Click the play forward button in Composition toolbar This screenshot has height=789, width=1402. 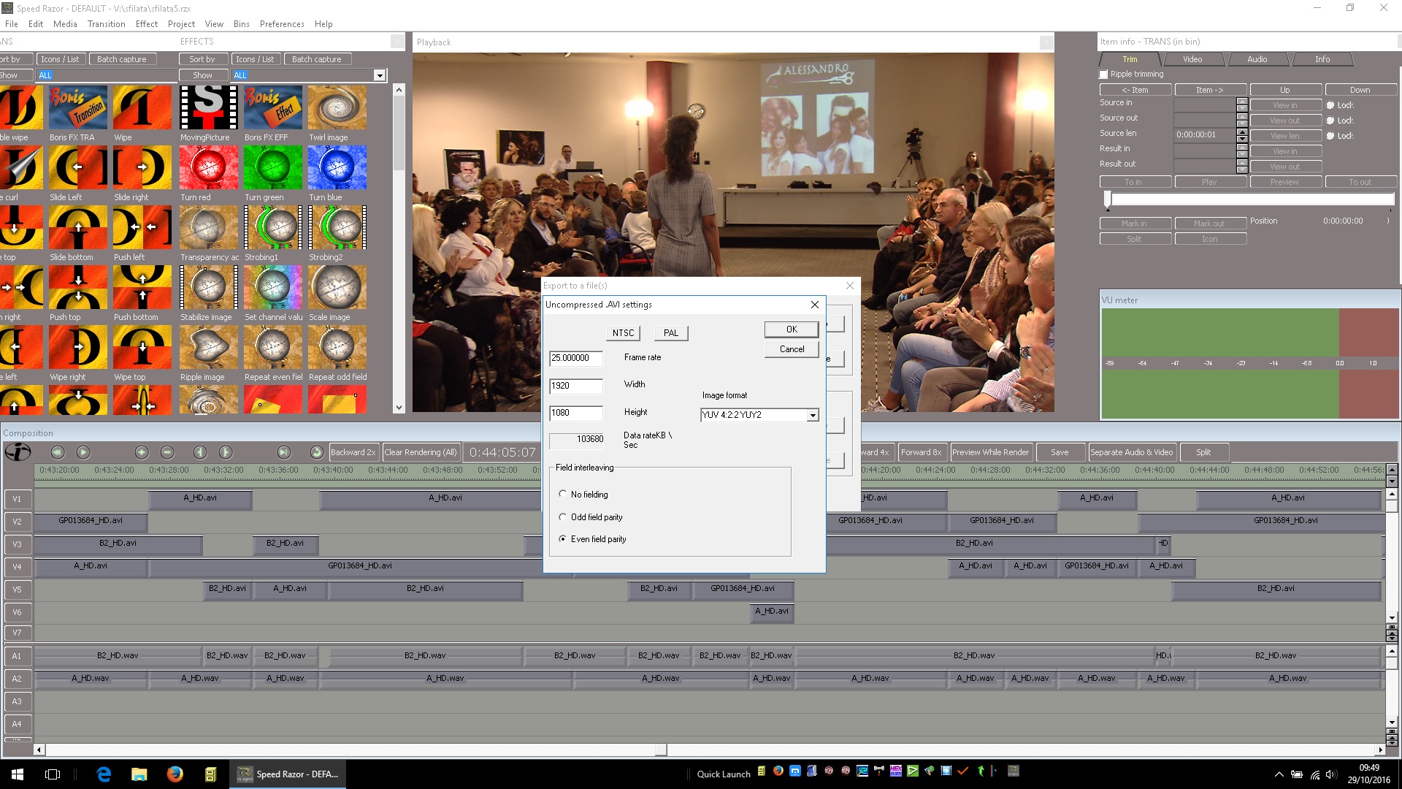(x=83, y=452)
